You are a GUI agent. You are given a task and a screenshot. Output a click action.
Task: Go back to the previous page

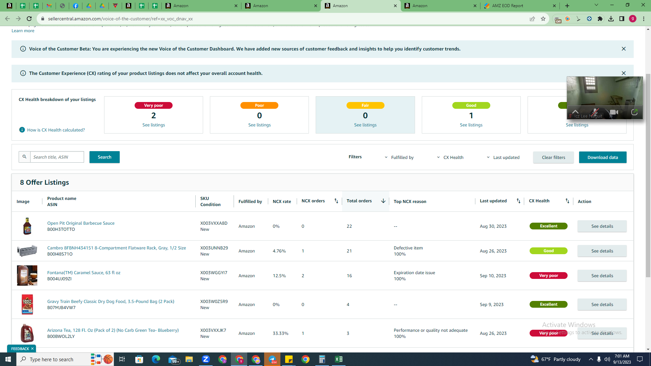point(7,19)
